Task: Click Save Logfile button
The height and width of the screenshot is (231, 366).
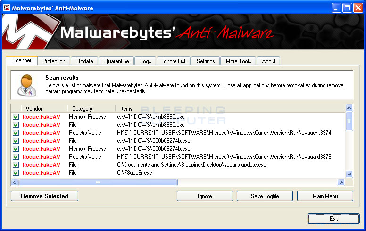Action: [265, 196]
